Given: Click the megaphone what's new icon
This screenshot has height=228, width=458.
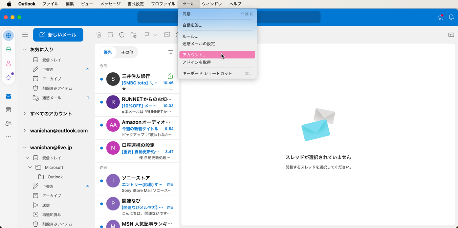Looking at the screenshot, I should 440,17.
